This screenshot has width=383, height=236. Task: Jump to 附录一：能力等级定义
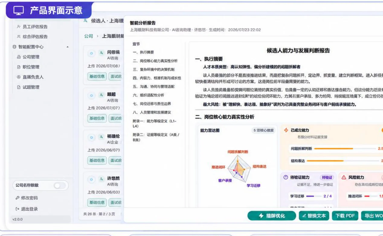[x=154, y=123]
